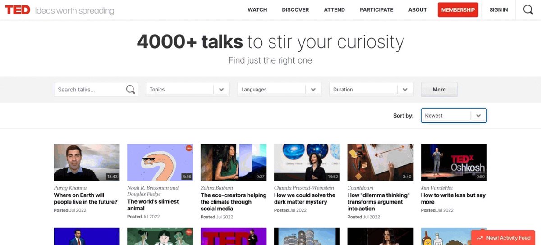This screenshot has height=245, width=541.
Task: Click 'How we could solve the dark matter mystery'
Action: [x=305, y=199]
